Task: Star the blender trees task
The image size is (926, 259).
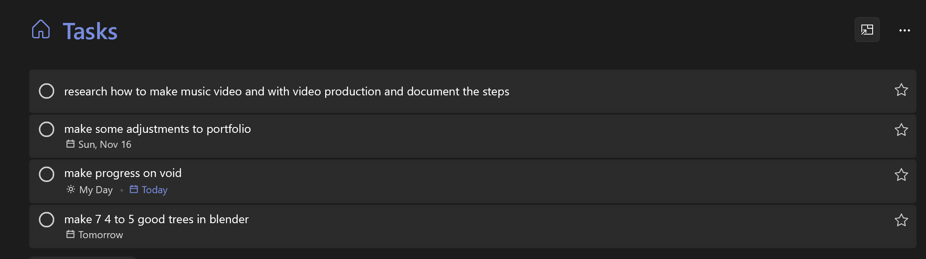Action: coord(901,220)
